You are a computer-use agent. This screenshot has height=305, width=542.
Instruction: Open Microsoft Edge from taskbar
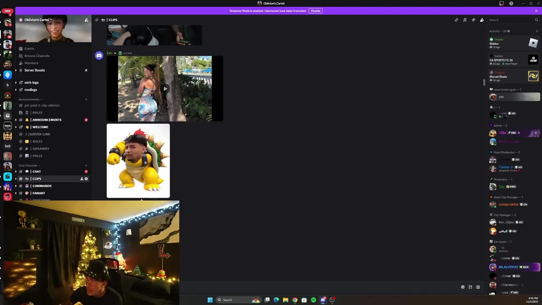pos(276,300)
